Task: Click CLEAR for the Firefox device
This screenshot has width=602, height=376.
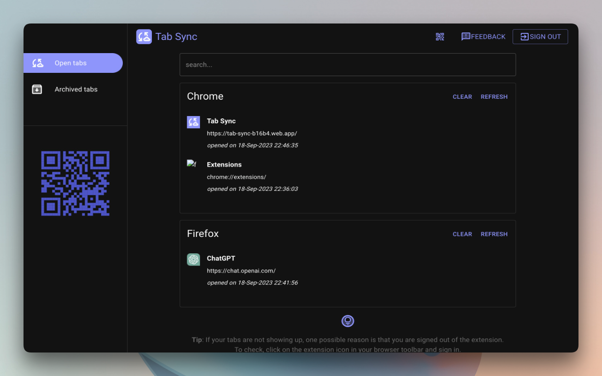Action: point(462,234)
